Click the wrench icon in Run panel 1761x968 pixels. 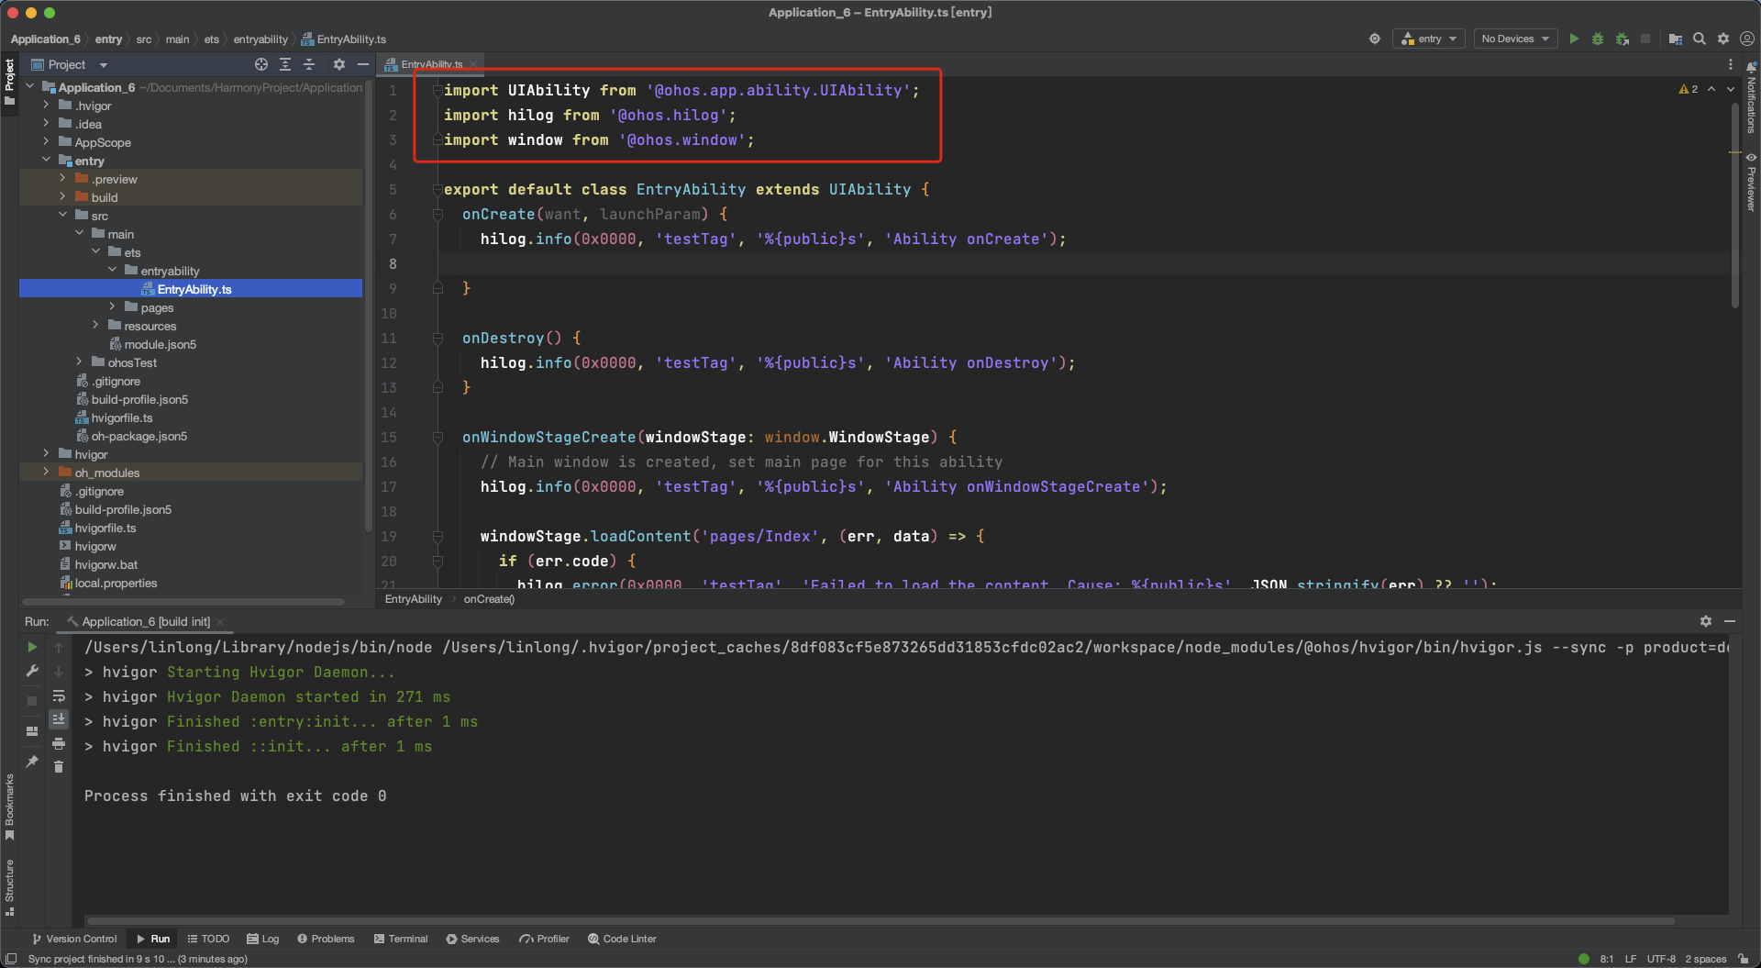(x=33, y=671)
